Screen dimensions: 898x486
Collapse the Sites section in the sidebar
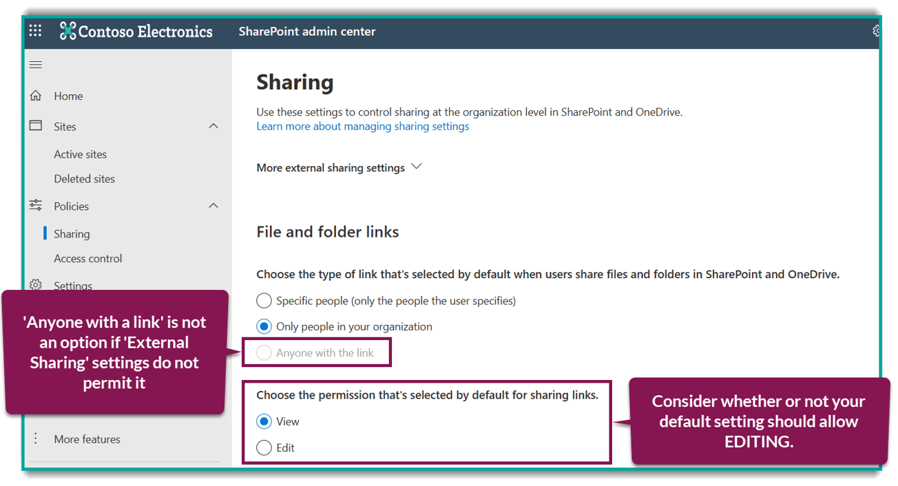[213, 126]
